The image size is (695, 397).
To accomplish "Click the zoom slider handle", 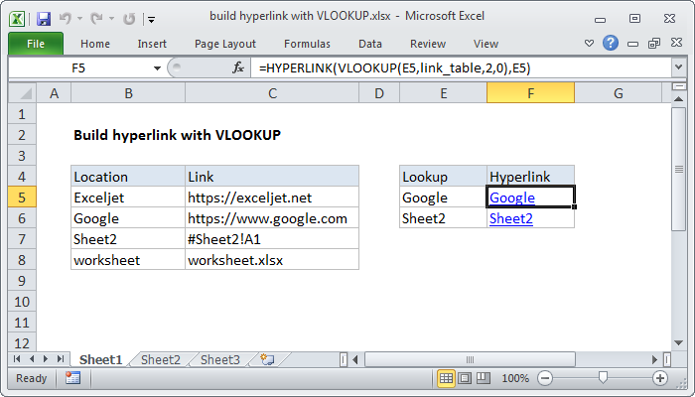I will pyautogui.click(x=603, y=378).
